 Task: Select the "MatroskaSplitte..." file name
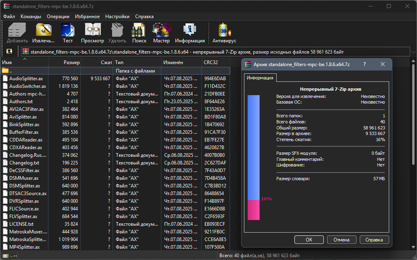tap(28, 239)
